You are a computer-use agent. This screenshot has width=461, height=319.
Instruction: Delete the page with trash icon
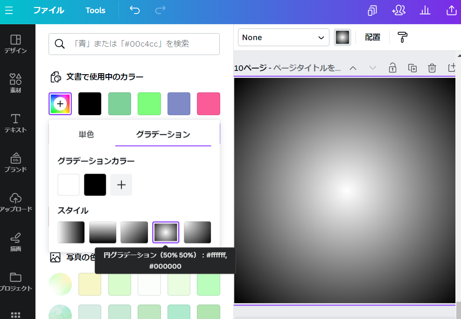(x=432, y=68)
